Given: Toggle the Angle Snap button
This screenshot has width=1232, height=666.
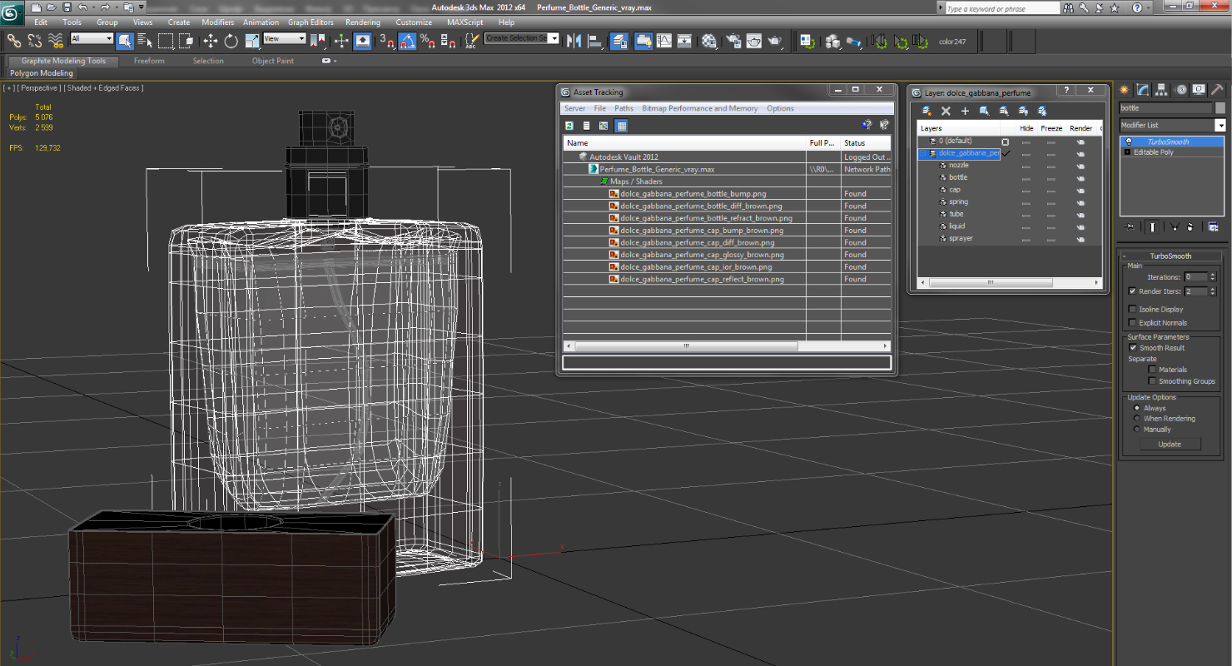Looking at the screenshot, I should (407, 40).
